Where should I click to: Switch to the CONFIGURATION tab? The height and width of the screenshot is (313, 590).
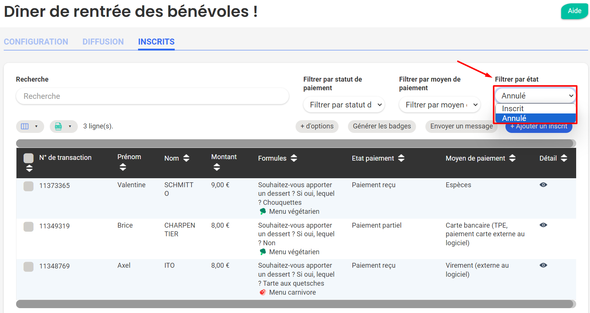[x=36, y=42]
